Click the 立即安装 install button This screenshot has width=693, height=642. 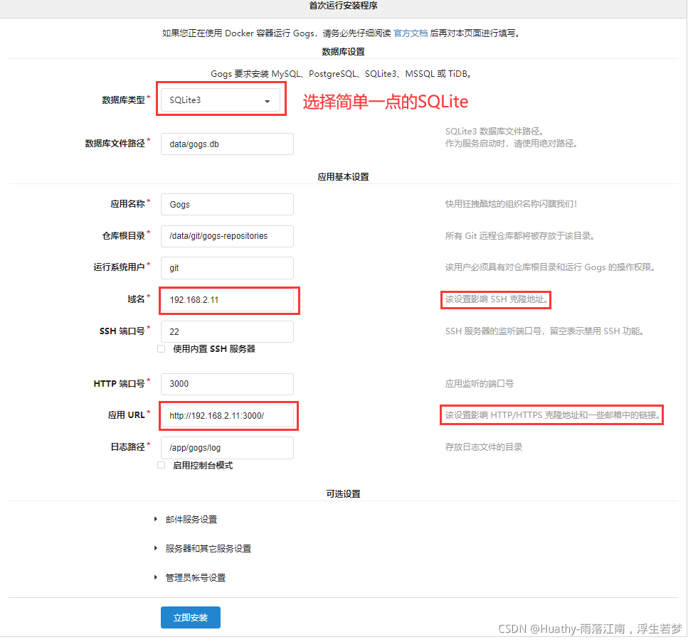[x=190, y=617]
